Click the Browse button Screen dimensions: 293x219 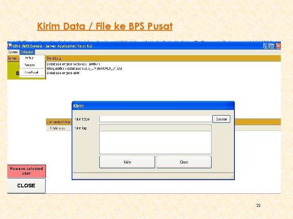tap(221, 119)
